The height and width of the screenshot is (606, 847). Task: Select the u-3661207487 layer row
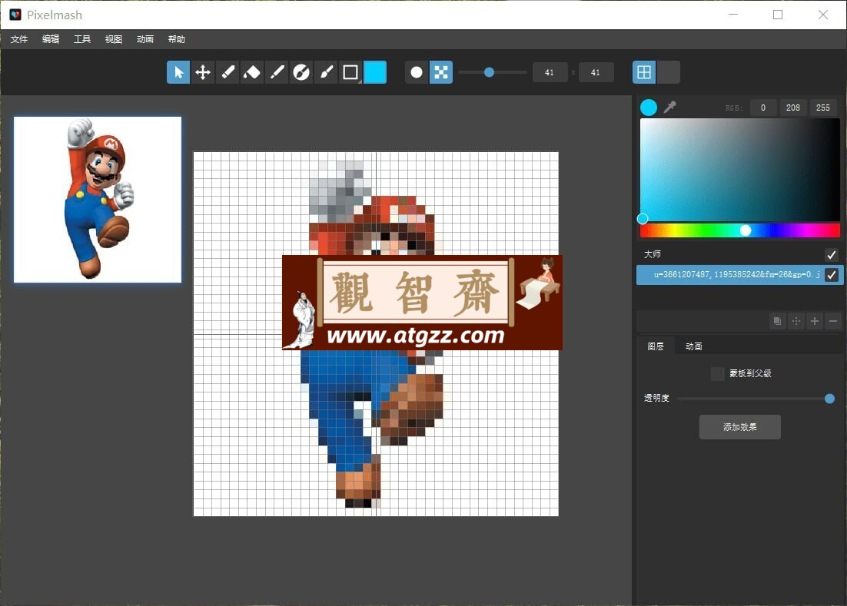pos(739,275)
